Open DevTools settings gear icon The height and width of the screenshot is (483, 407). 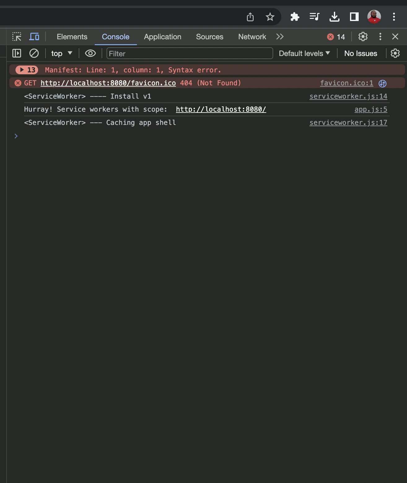pos(362,36)
